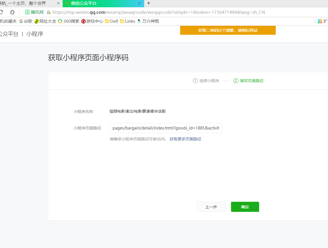Go to step 1 选择小程序
The height and width of the screenshot is (248, 328).
[x=206, y=81]
